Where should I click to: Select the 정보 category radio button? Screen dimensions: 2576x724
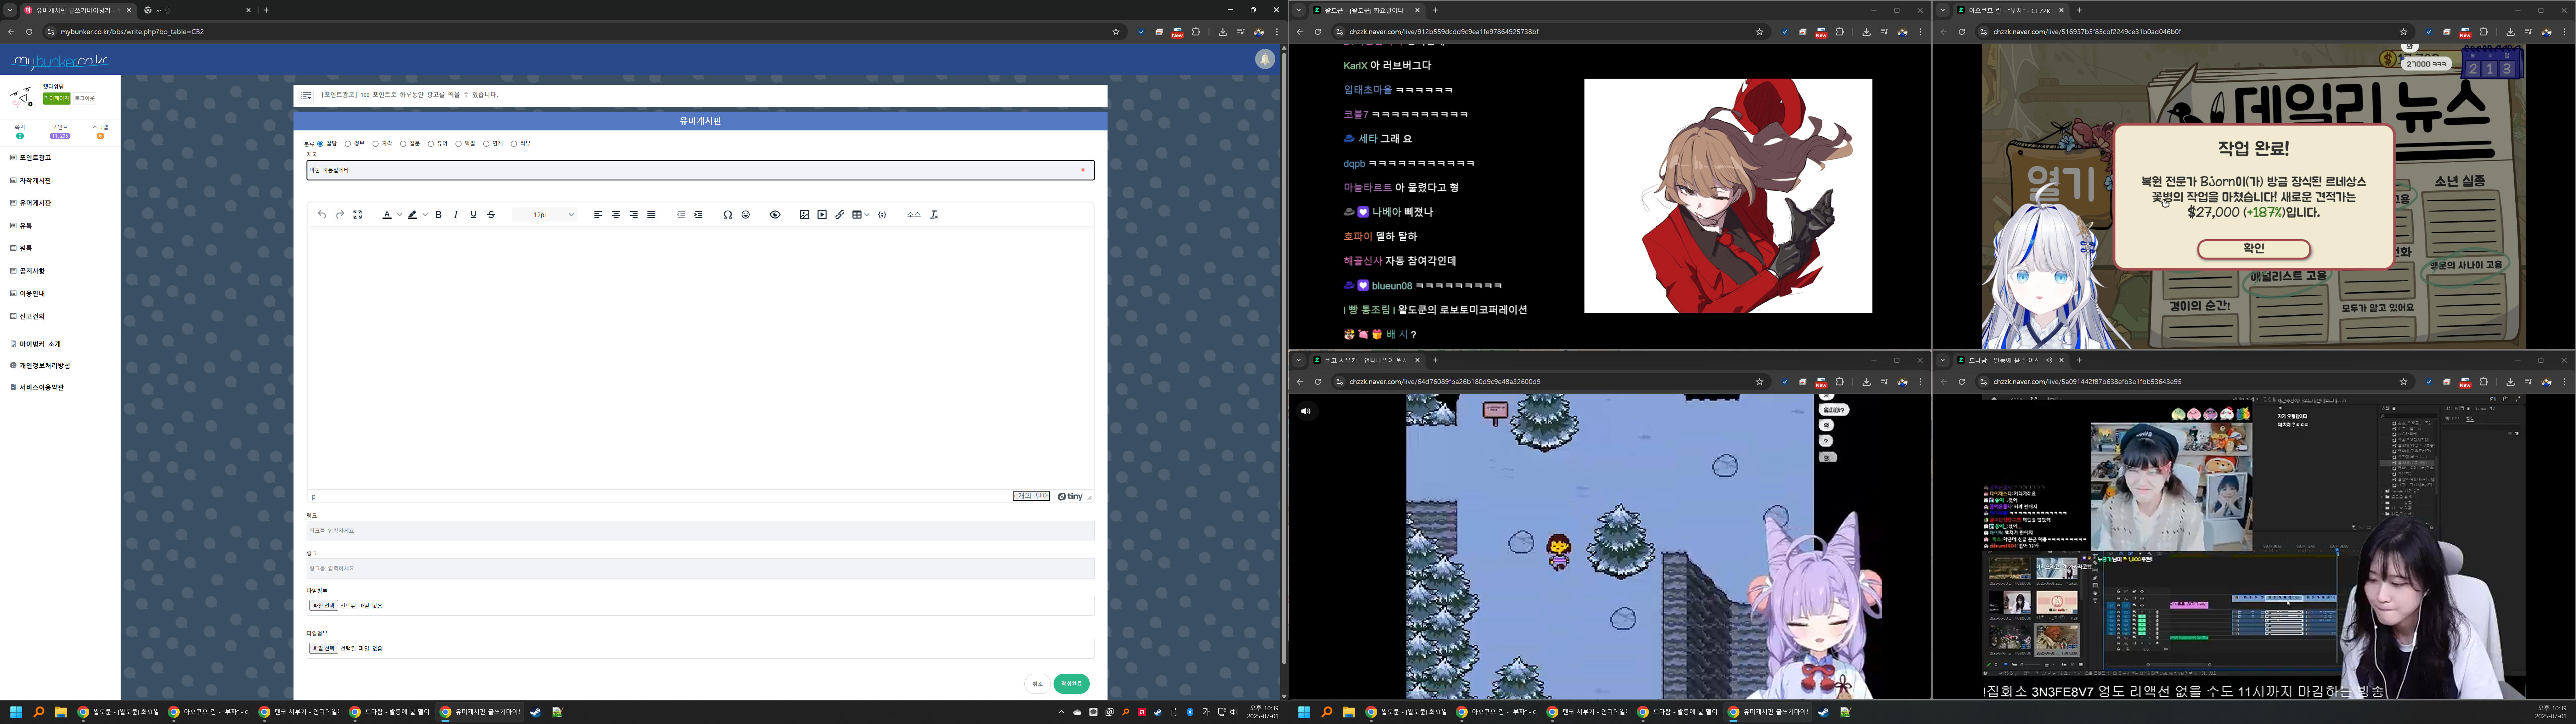[348, 144]
